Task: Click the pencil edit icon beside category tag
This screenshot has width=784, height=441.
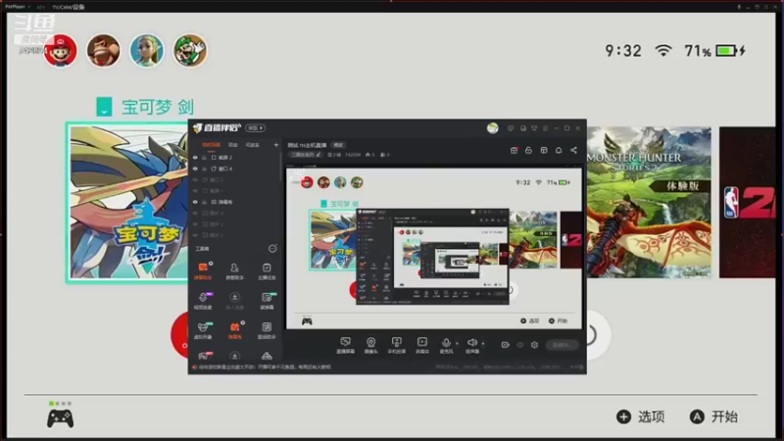Action: pos(318,155)
